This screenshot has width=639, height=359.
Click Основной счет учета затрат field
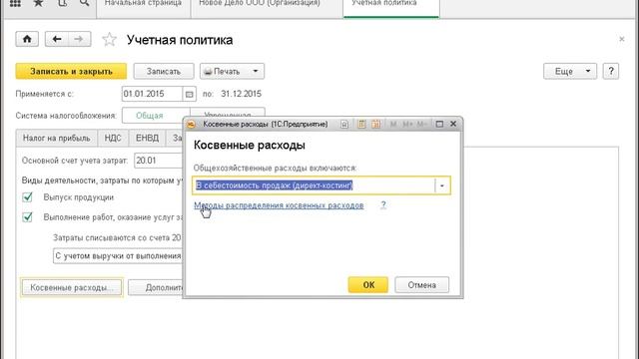click(159, 161)
